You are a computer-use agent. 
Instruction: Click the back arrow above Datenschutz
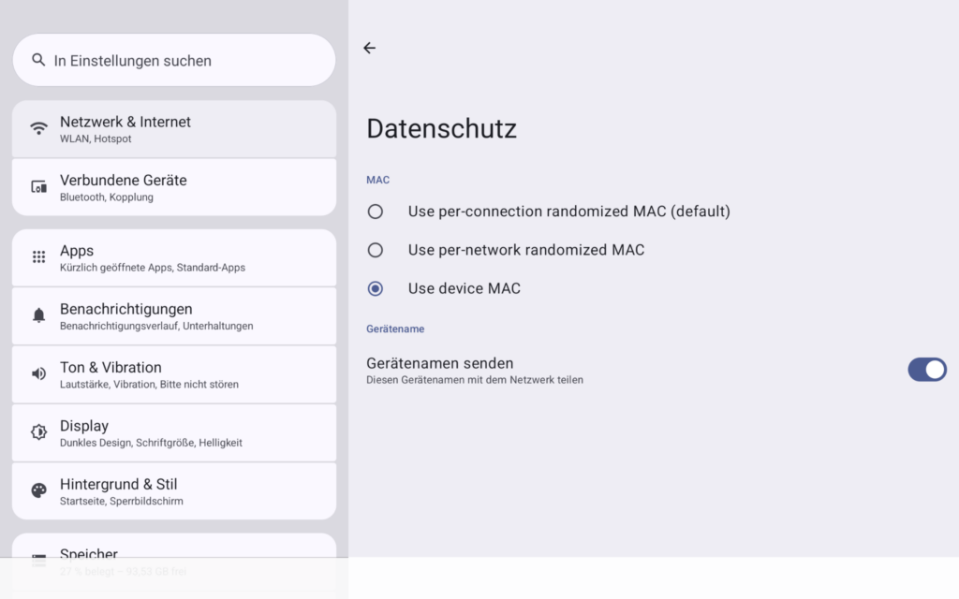click(x=370, y=48)
